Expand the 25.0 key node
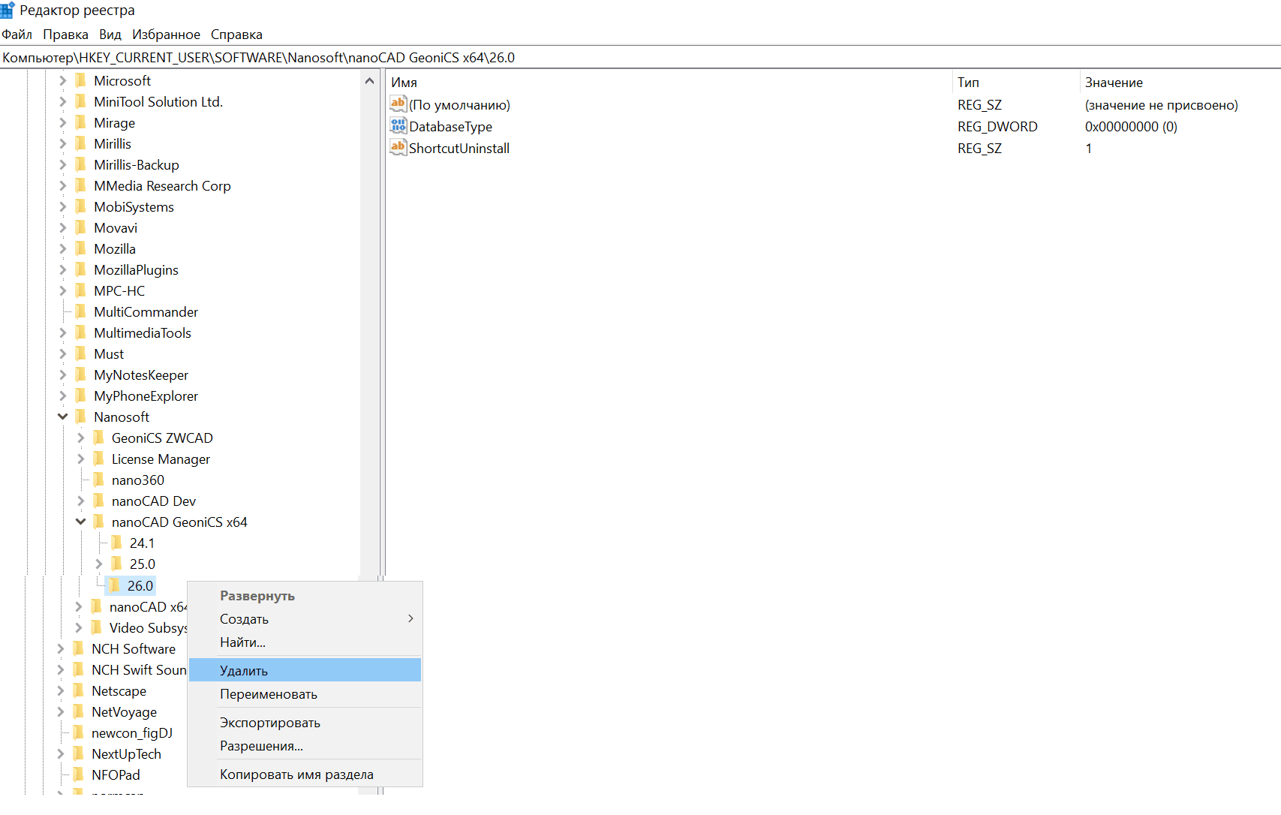 pyautogui.click(x=98, y=564)
